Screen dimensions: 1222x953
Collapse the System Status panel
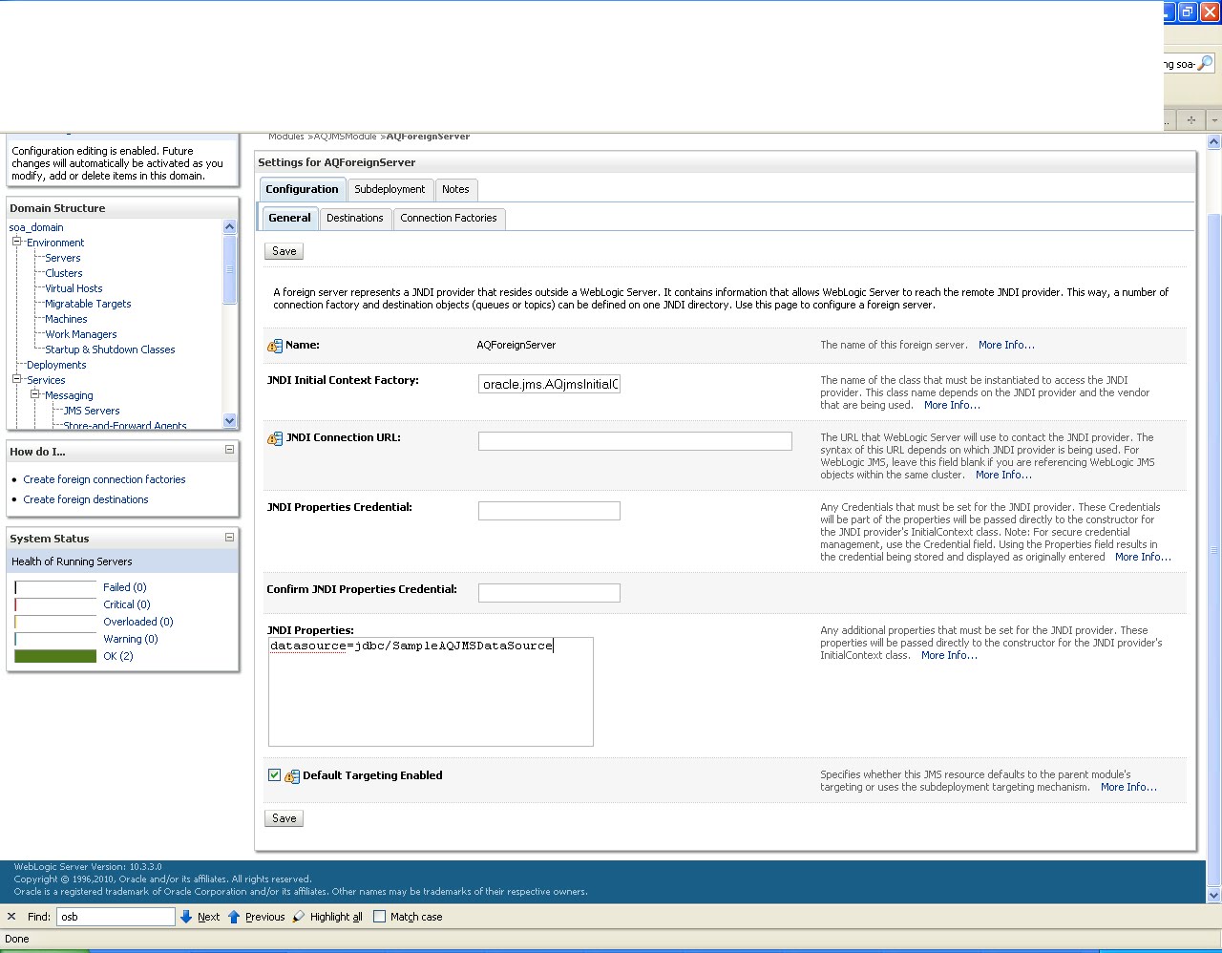pyautogui.click(x=229, y=538)
